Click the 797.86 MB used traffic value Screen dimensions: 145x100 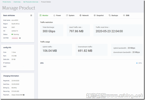76,31
